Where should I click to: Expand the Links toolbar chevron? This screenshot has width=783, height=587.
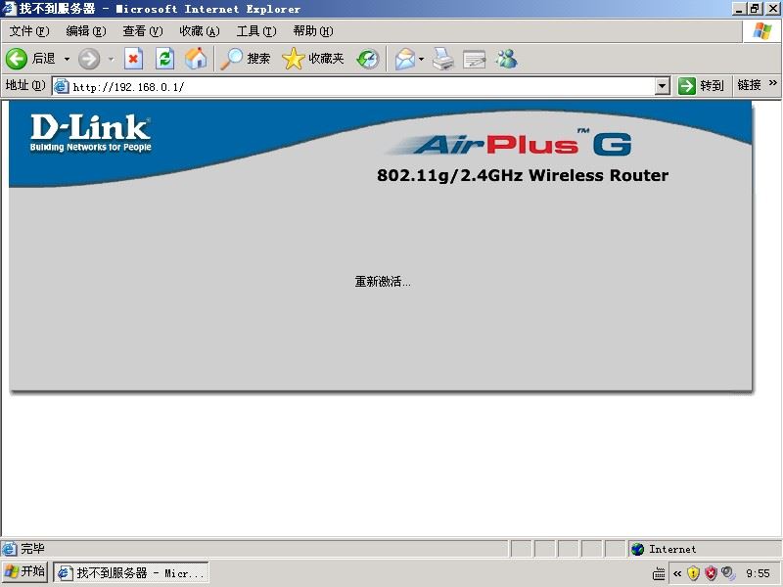click(773, 83)
